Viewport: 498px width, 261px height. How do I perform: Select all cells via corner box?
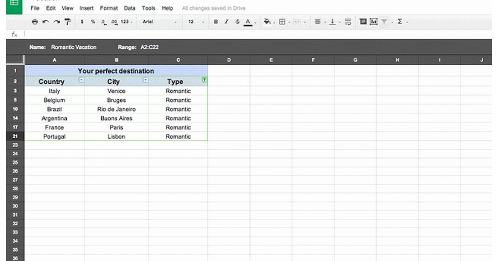pyautogui.click(x=15, y=60)
